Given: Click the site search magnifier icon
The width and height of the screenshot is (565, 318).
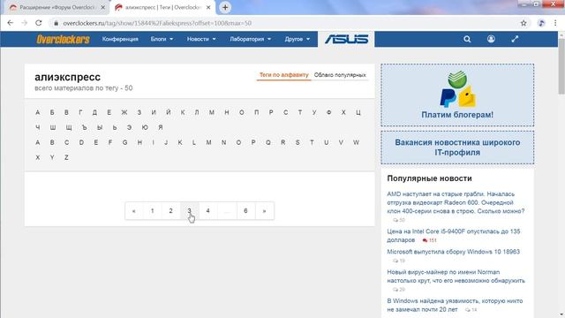Looking at the screenshot, I should (467, 39).
